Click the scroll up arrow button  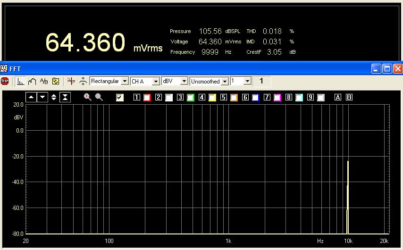pos(31,97)
